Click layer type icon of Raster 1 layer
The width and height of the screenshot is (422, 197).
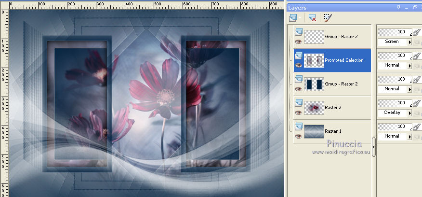[x=299, y=127]
